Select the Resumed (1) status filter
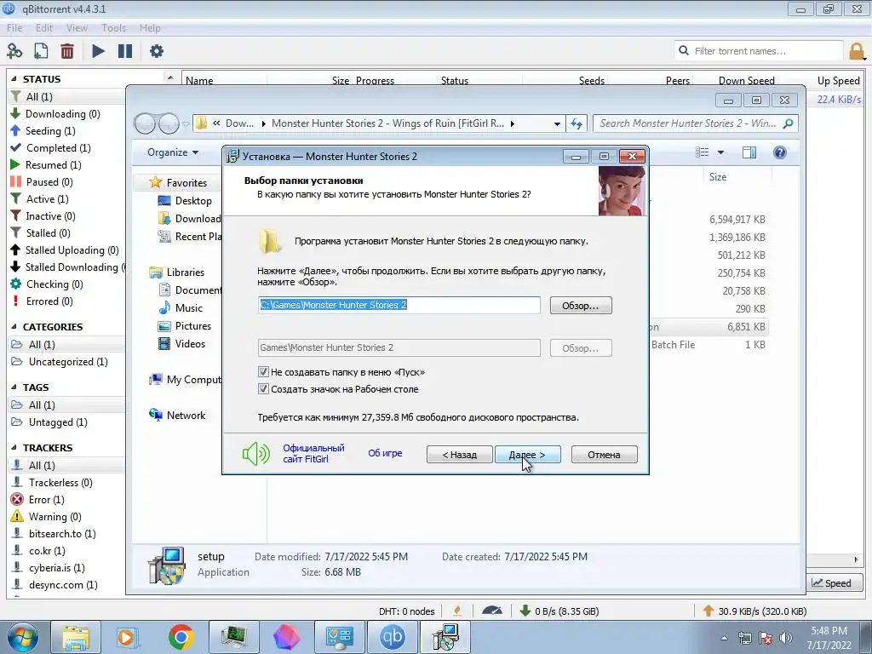The image size is (872, 654). [x=54, y=164]
